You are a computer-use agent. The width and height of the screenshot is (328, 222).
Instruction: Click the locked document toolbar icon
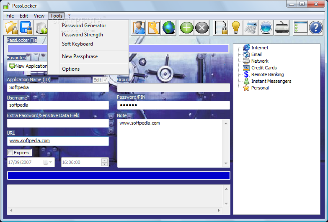[x=221, y=28]
